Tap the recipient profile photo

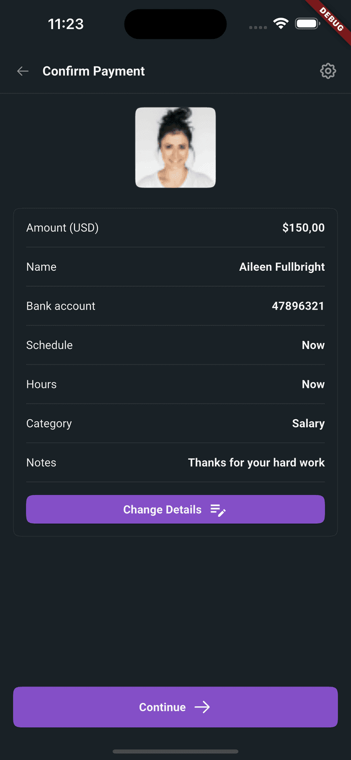pos(175,147)
